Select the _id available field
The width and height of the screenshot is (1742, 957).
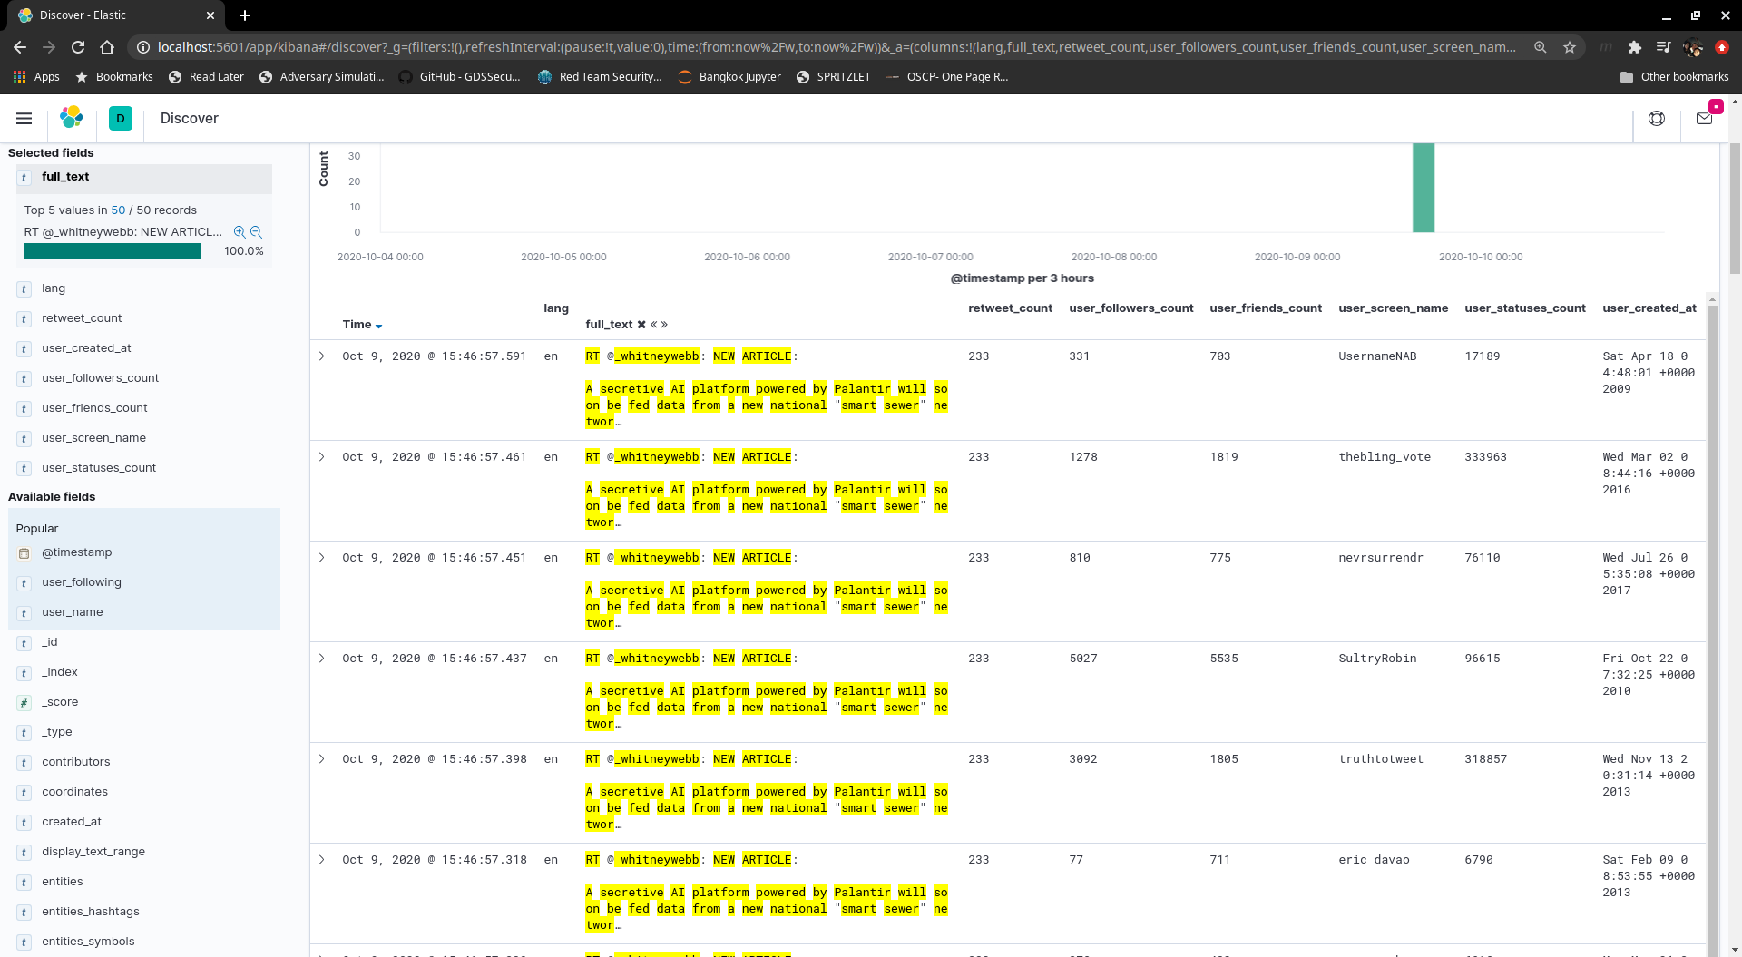tap(50, 642)
